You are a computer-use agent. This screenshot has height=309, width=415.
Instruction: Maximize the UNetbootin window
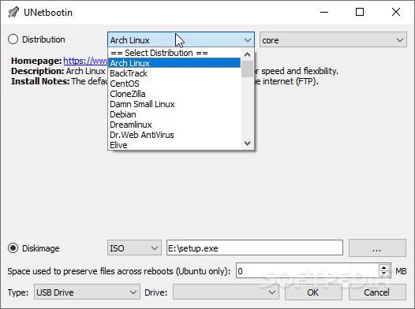point(360,12)
